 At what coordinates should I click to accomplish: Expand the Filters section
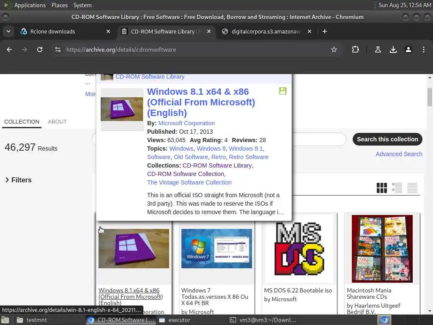pyautogui.click(x=18, y=180)
